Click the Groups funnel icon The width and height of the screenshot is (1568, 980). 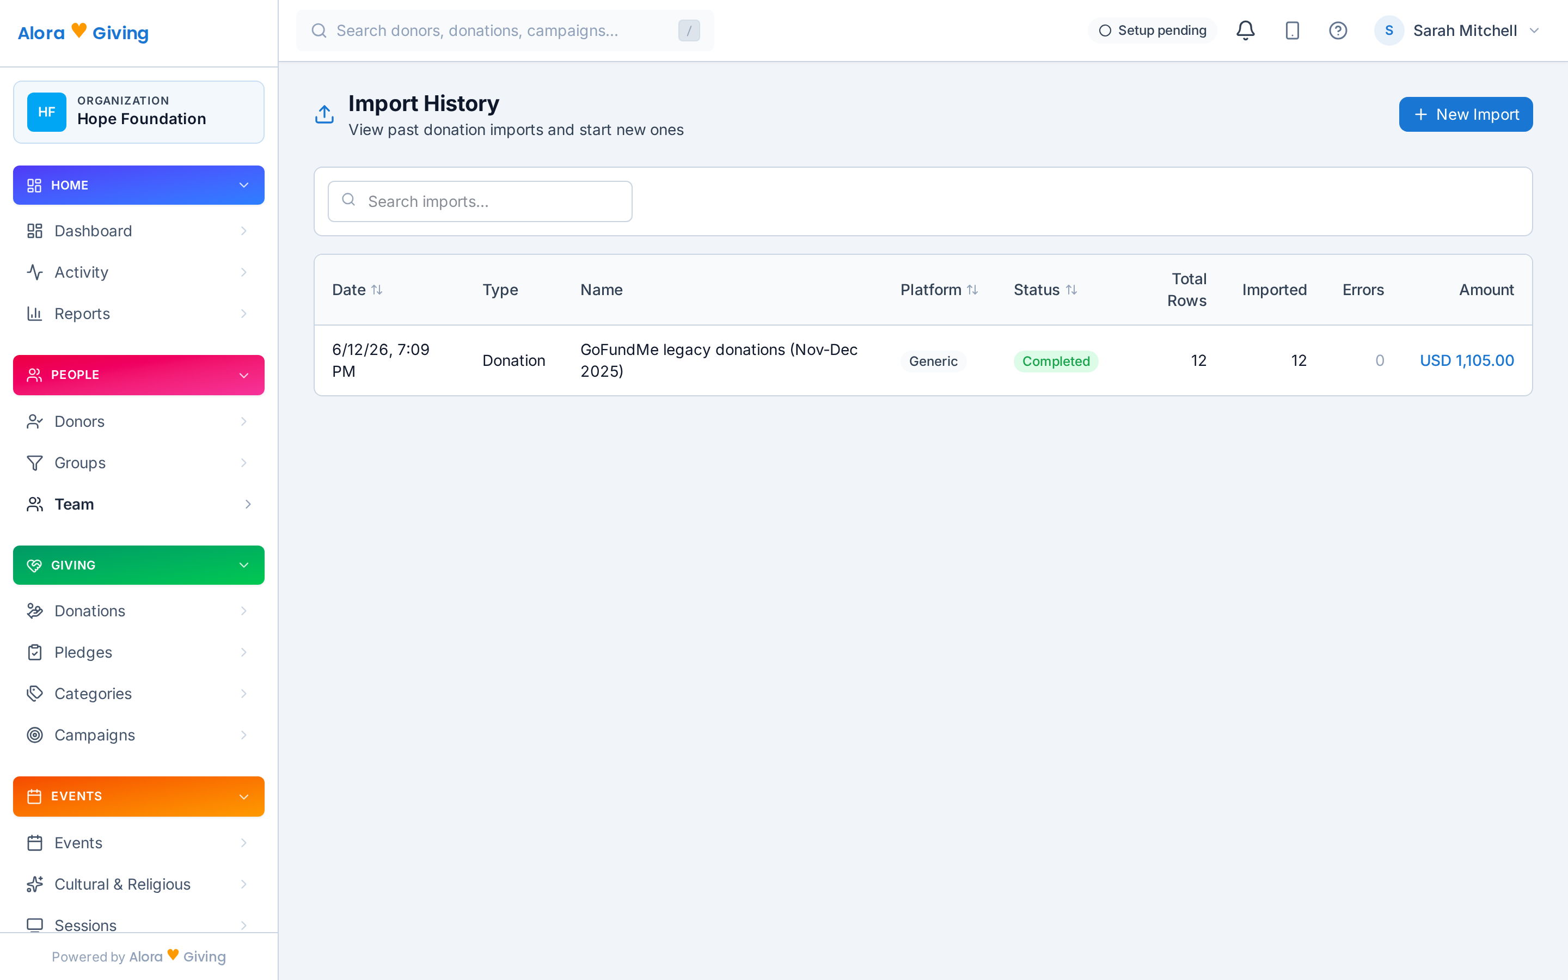35,463
